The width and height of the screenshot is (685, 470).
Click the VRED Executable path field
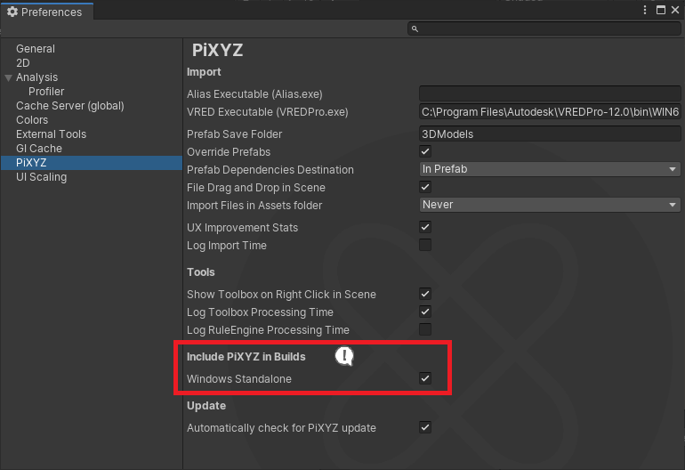pos(550,112)
